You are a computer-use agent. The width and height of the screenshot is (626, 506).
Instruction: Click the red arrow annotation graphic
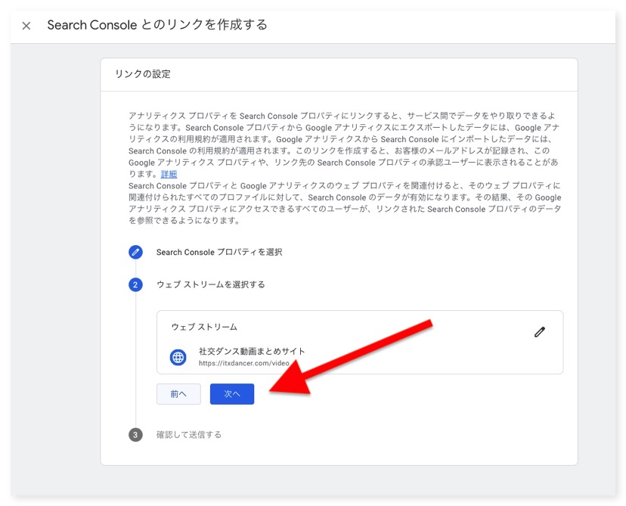tap(363, 355)
